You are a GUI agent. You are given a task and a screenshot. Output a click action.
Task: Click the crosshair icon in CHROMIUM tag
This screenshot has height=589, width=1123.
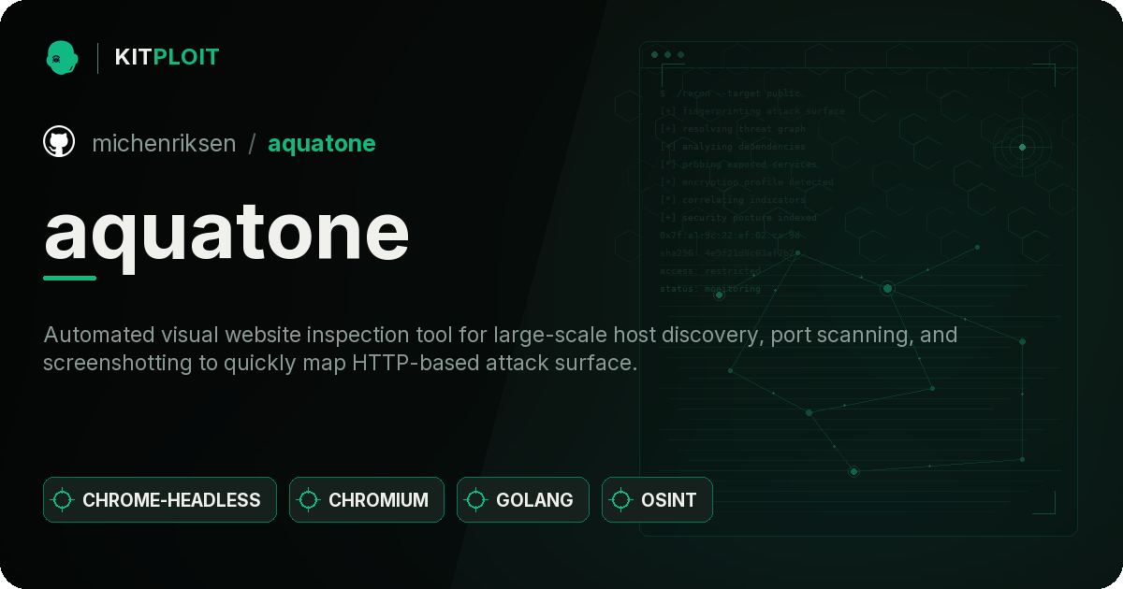click(x=309, y=500)
